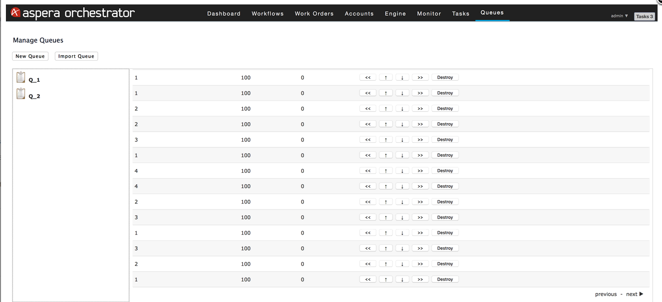Open the Work Orders menu
Viewport: 662px width, 302px height.
click(x=314, y=13)
